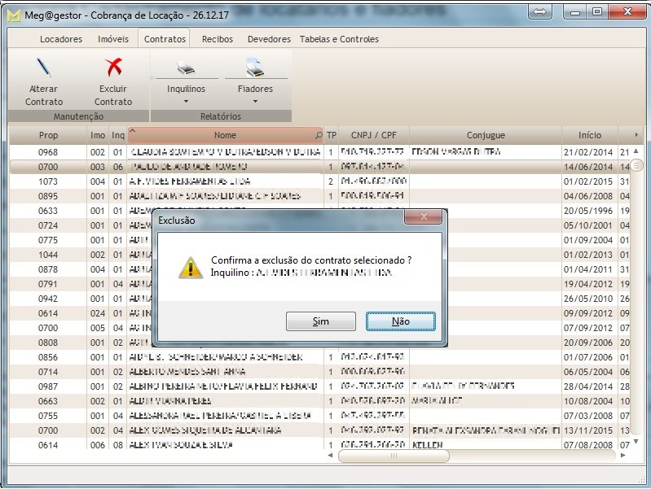Image resolution: width=651 pixels, height=489 pixels.
Task: Sort by the TP column header
Action: 332,135
